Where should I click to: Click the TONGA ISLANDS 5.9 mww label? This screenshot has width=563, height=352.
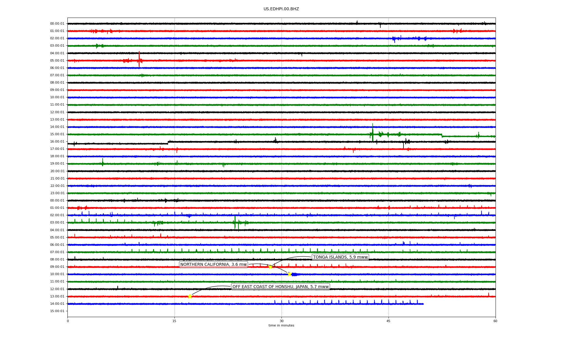(x=340, y=257)
